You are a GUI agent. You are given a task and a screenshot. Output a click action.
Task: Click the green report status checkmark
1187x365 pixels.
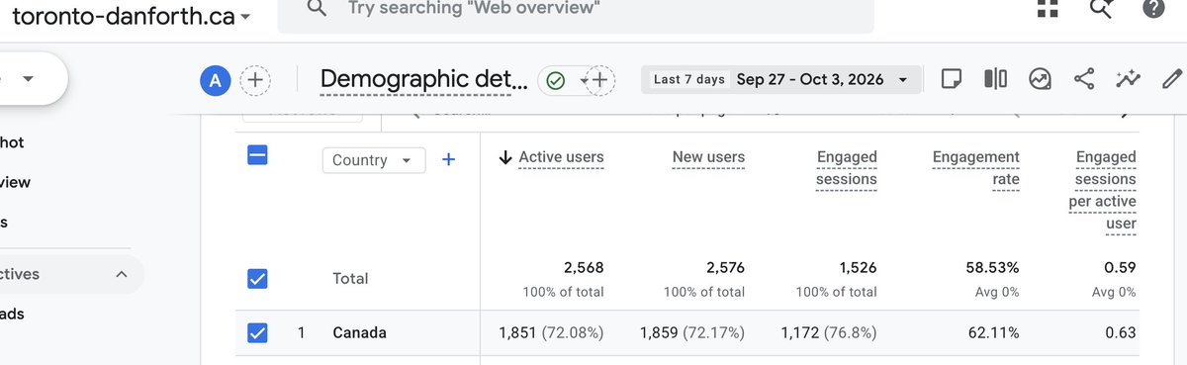click(556, 80)
